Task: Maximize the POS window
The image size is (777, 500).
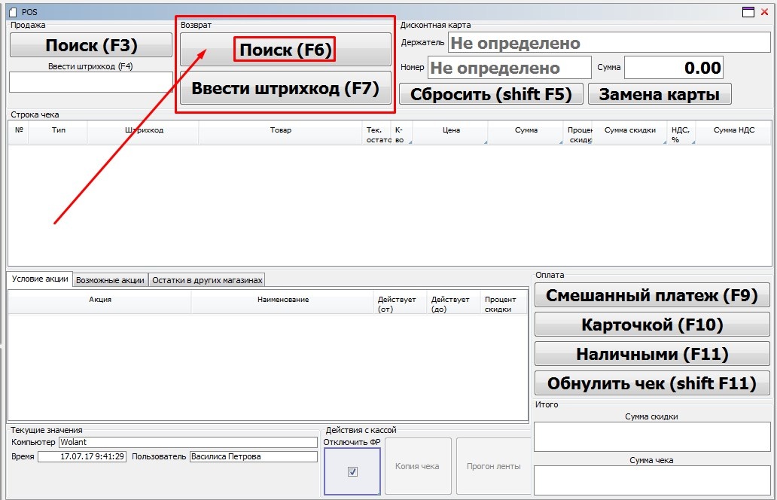Action: click(x=748, y=11)
